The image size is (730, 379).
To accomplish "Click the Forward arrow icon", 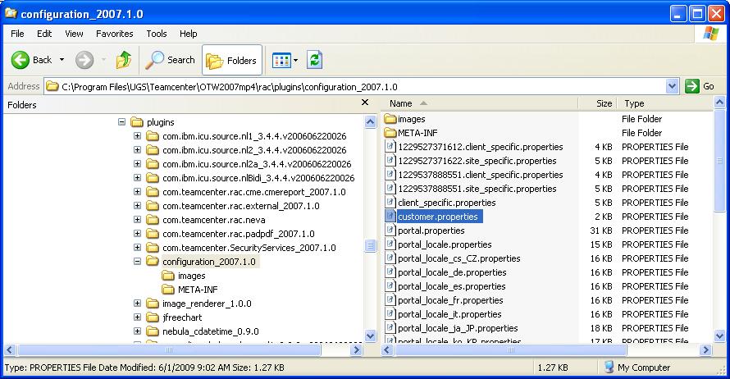I will point(84,60).
